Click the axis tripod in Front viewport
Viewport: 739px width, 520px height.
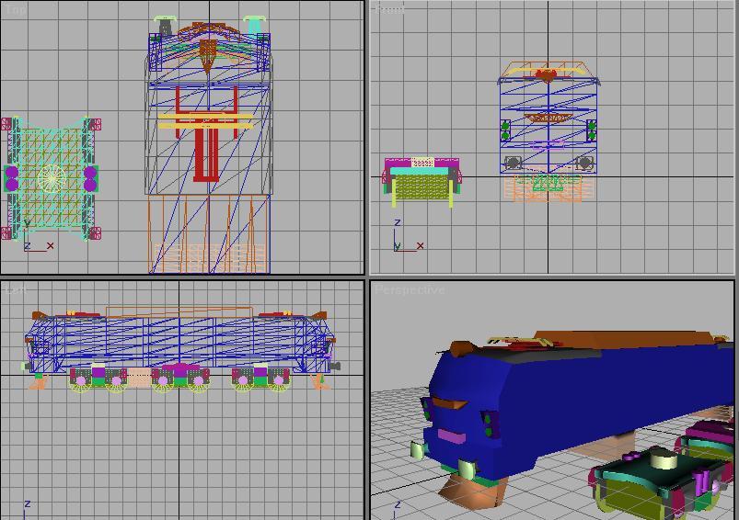coord(398,243)
